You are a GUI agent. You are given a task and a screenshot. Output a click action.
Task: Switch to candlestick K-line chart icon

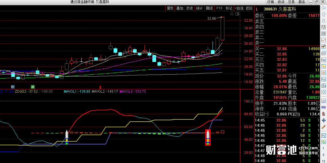[324, 47]
